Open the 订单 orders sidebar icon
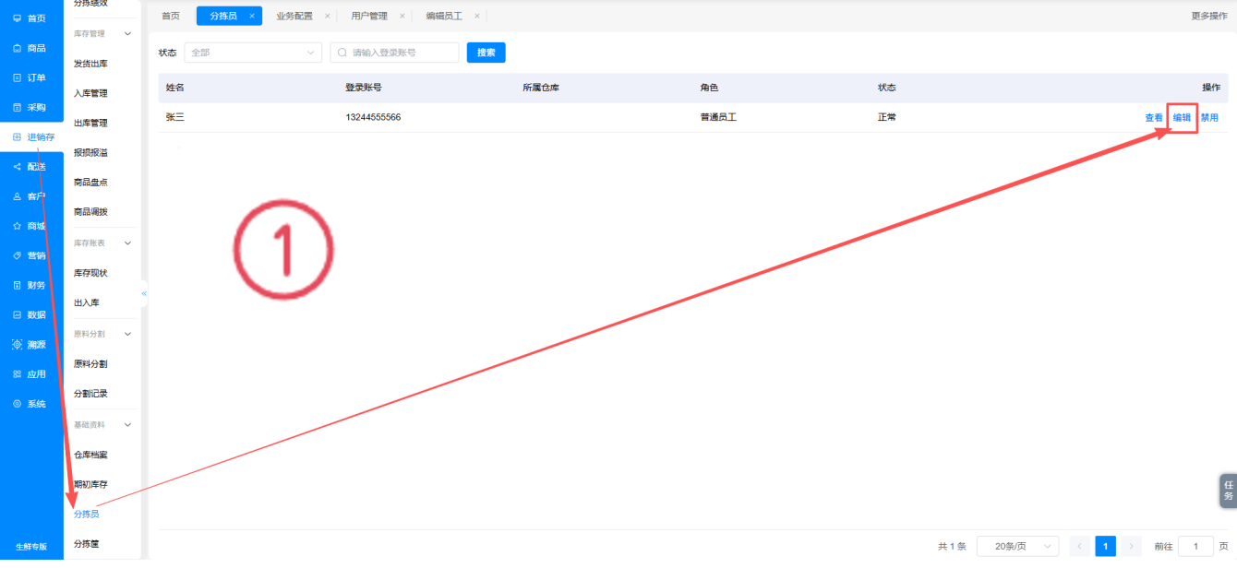 point(17,77)
